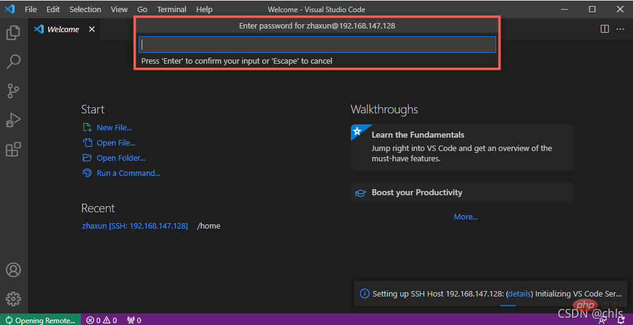The image size is (633, 325).
Task: Click details link in SSH notification
Action: click(519, 293)
